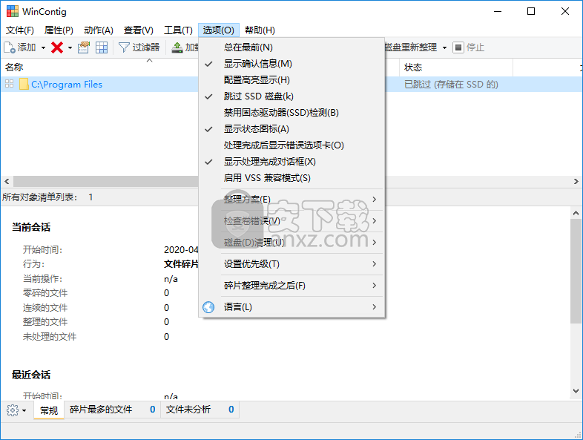Uncheck 显示处理完成对话框(X) option
The image size is (583, 440).
[292, 162]
